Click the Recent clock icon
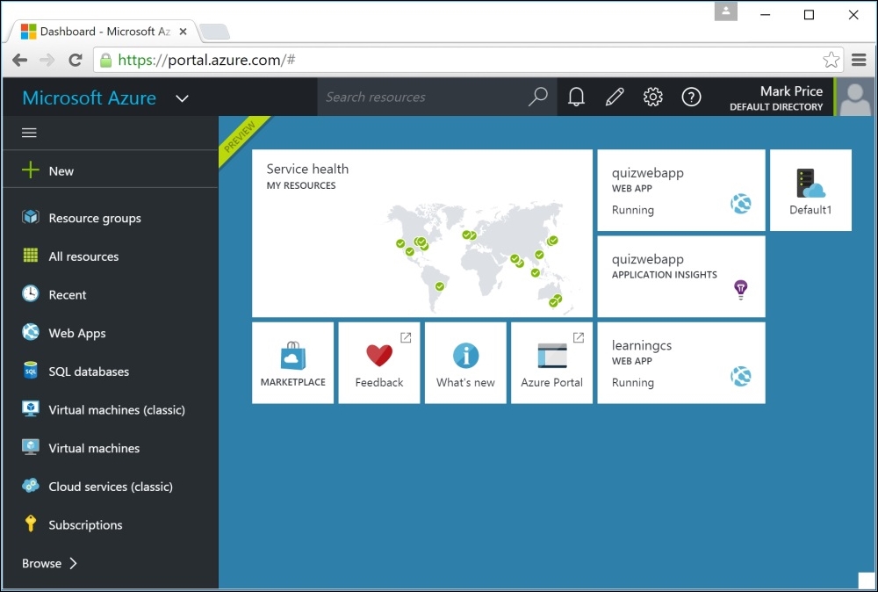The width and height of the screenshot is (878, 592). pyautogui.click(x=30, y=293)
